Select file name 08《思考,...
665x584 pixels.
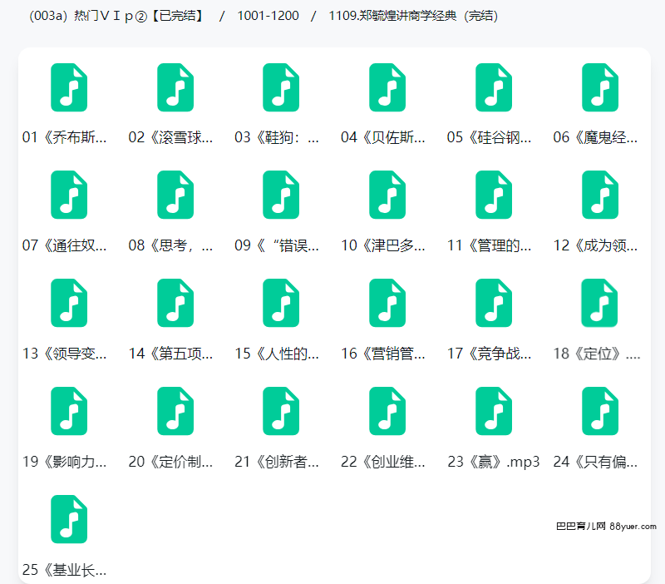(170, 245)
